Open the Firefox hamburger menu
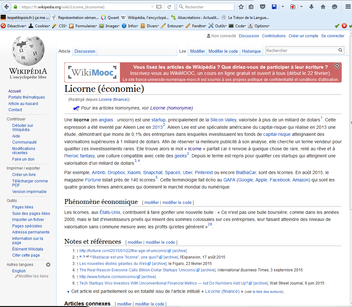Image resolution: width=352 pixels, height=307 pixels. click(347, 7)
